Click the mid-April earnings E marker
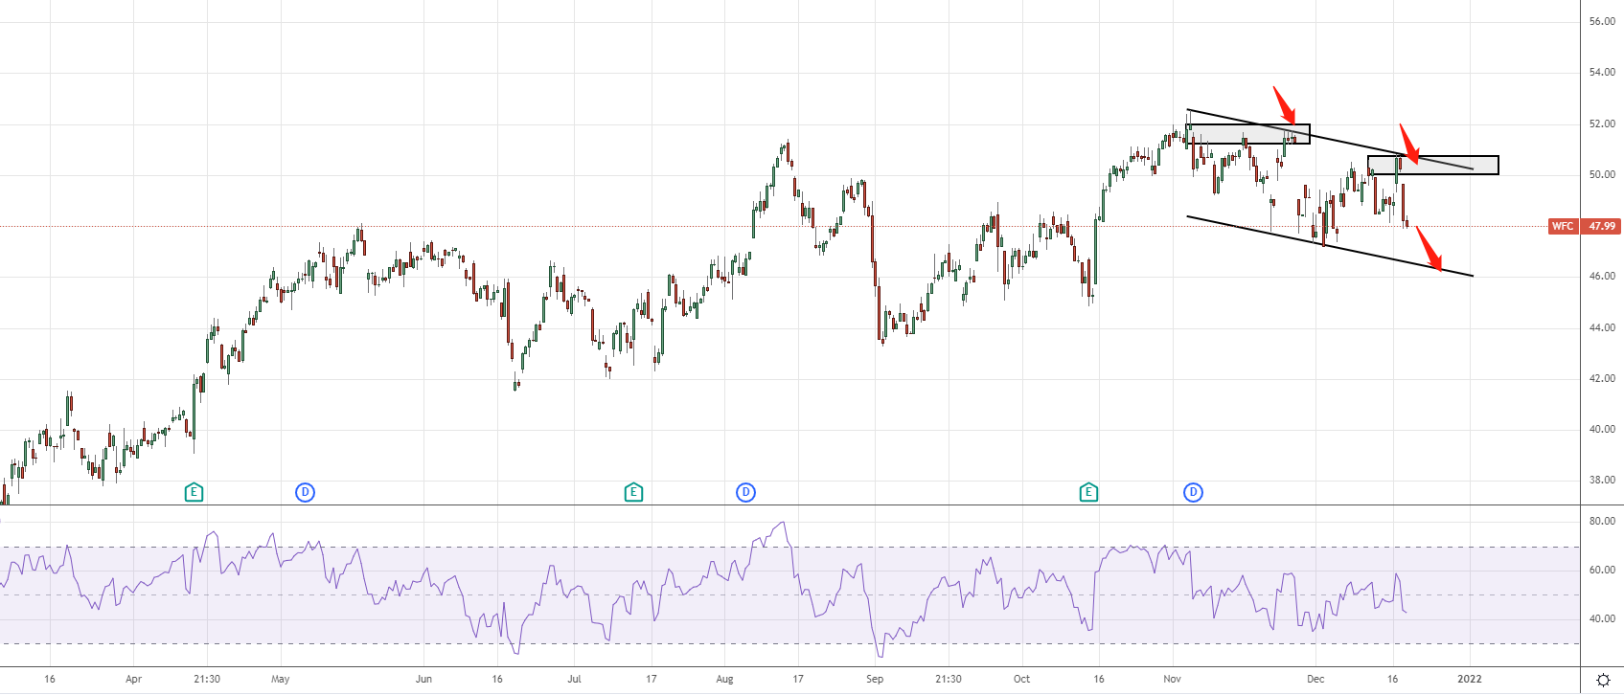Viewport: 1624px width, 695px height. [x=194, y=492]
